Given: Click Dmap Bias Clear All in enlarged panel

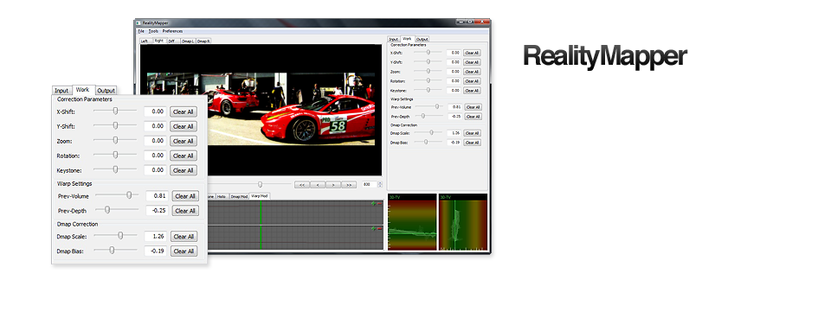Looking at the screenshot, I should (184, 251).
